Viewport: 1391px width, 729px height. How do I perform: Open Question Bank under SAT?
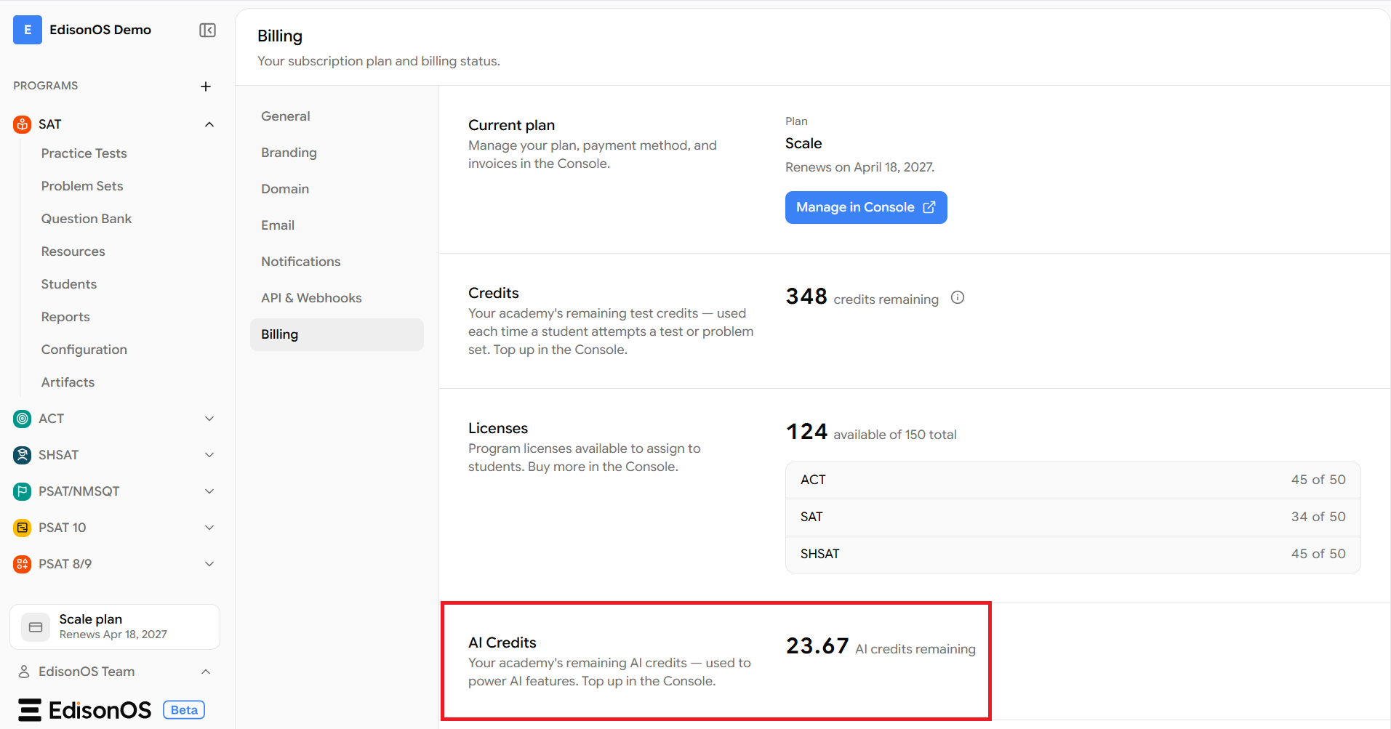tap(87, 219)
